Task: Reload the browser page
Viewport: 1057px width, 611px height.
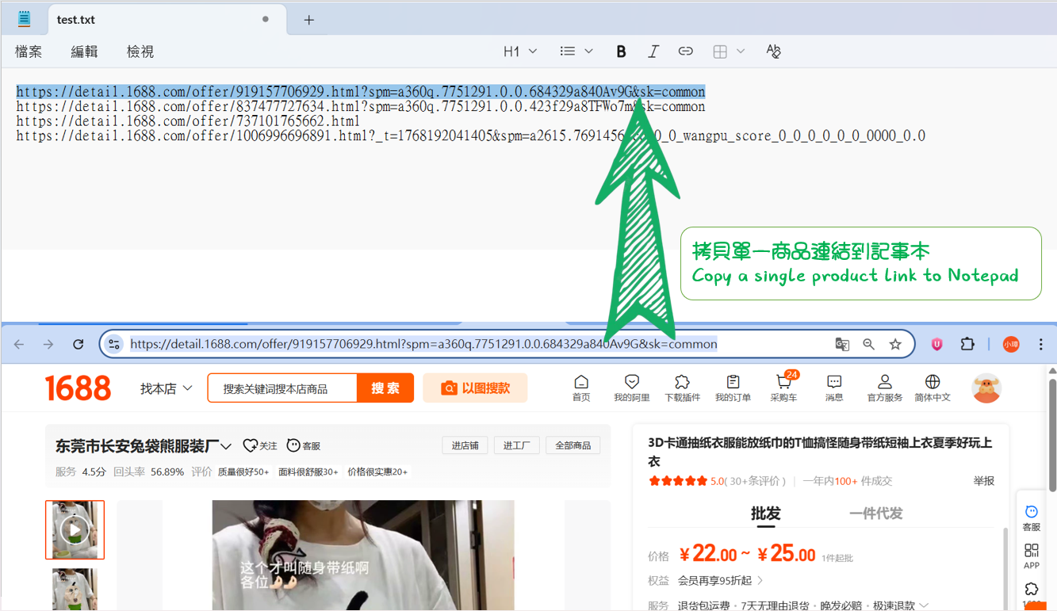Action: (78, 344)
